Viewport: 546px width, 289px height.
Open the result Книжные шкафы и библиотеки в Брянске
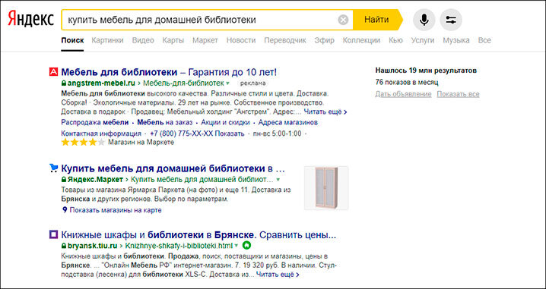click(x=198, y=235)
